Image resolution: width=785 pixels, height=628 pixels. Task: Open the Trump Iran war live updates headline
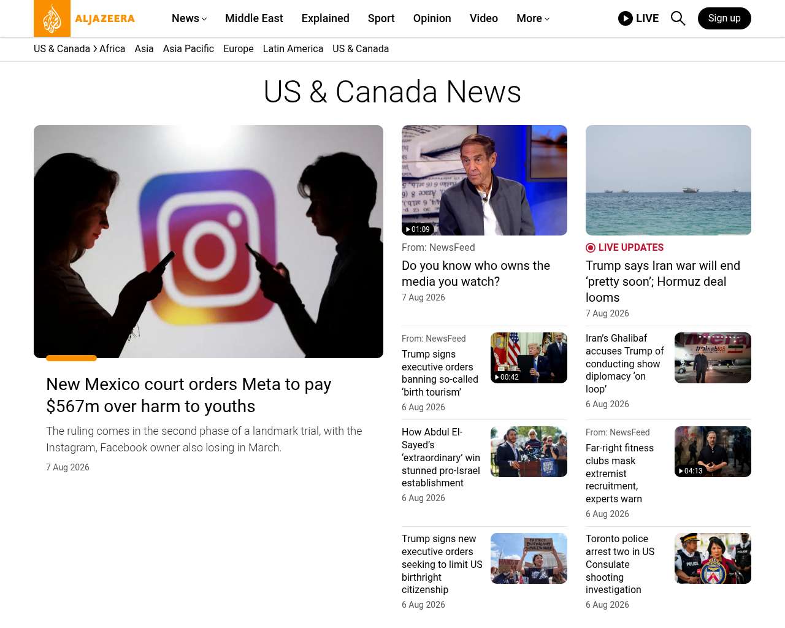pyautogui.click(x=663, y=281)
